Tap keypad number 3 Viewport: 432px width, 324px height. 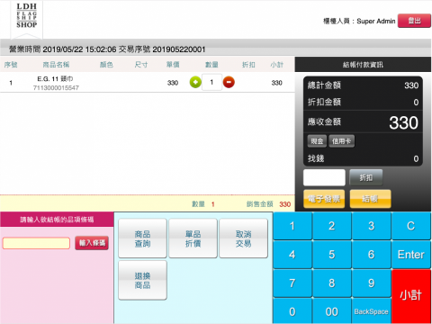pyautogui.click(x=372, y=226)
